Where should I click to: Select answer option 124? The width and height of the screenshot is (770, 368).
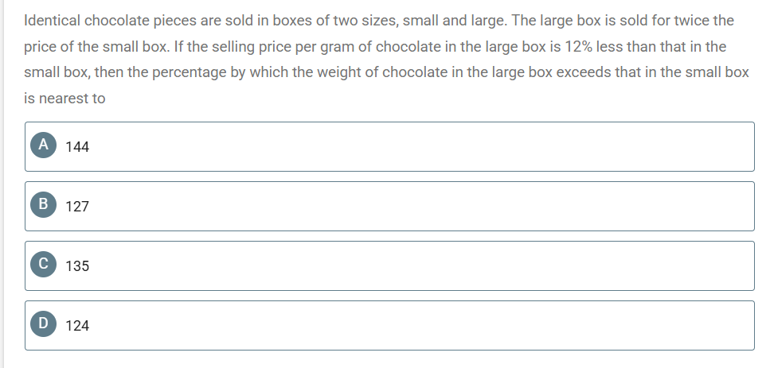point(389,325)
